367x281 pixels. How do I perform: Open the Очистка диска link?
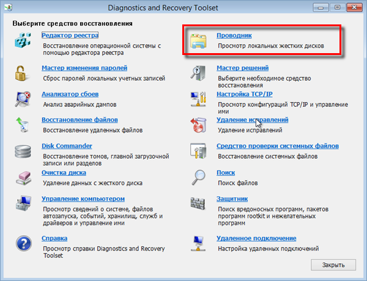[64, 173]
